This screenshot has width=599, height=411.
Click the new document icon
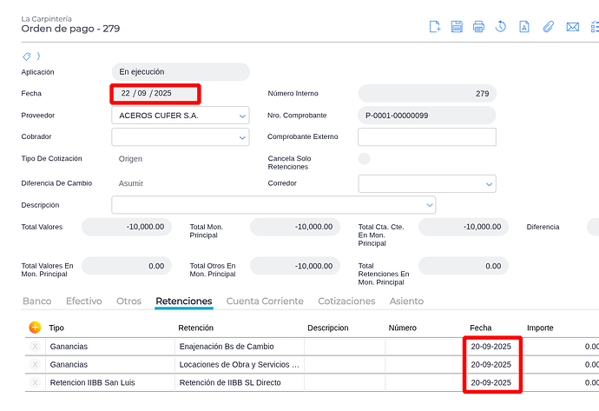point(436,27)
